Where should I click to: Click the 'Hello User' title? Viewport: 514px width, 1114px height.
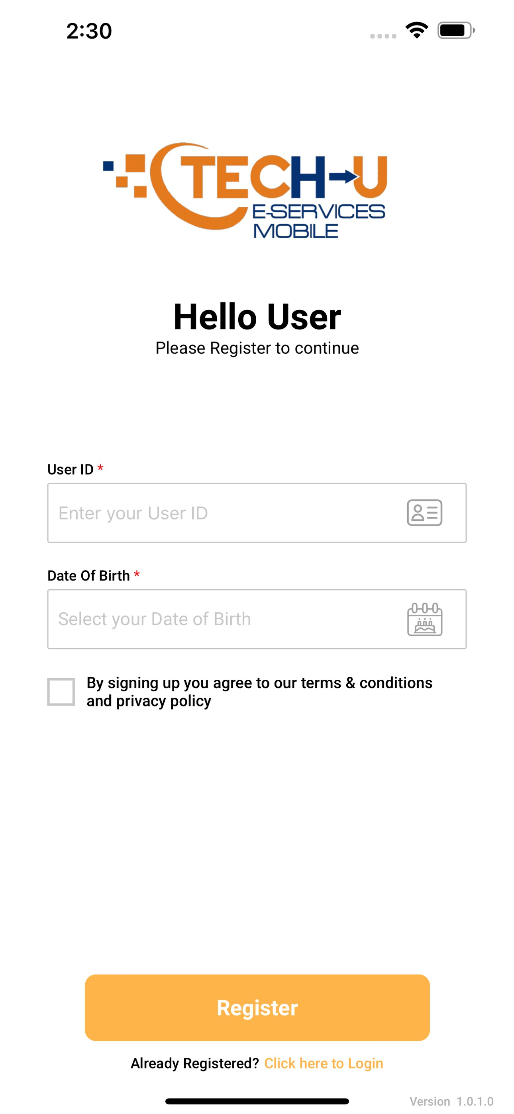coord(257,318)
